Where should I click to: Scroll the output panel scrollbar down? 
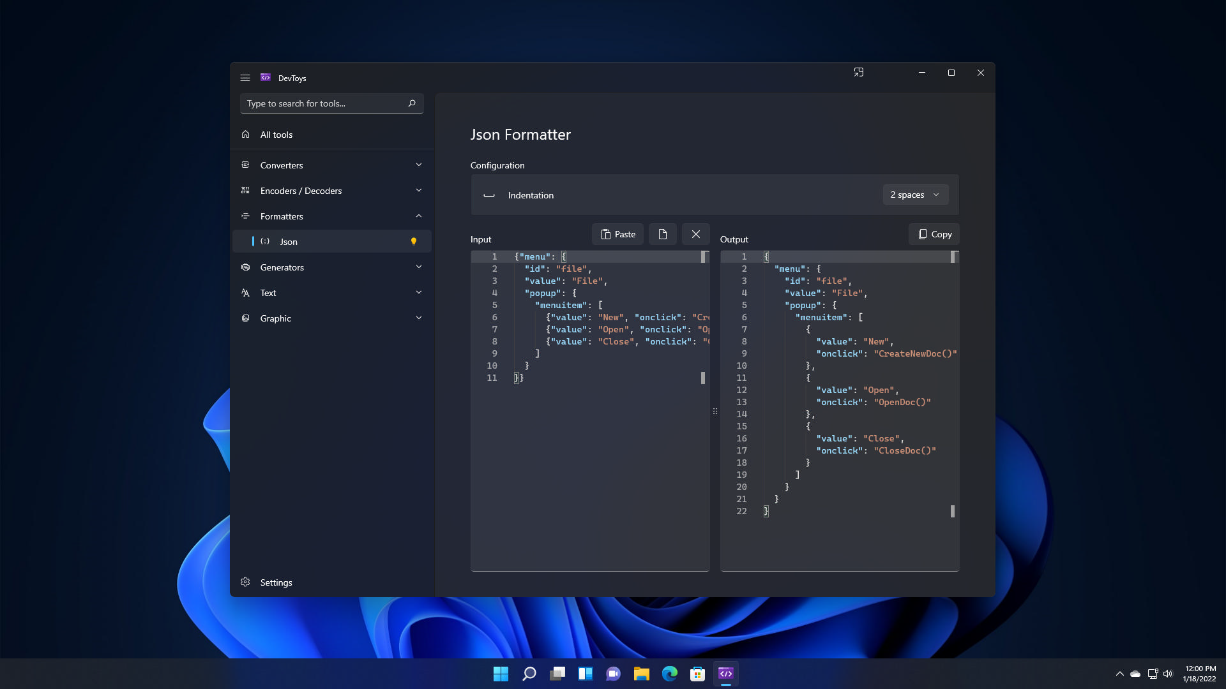(x=952, y=512)
